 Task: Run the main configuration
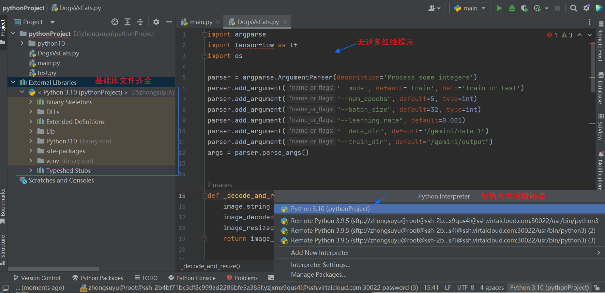(499, 8)
